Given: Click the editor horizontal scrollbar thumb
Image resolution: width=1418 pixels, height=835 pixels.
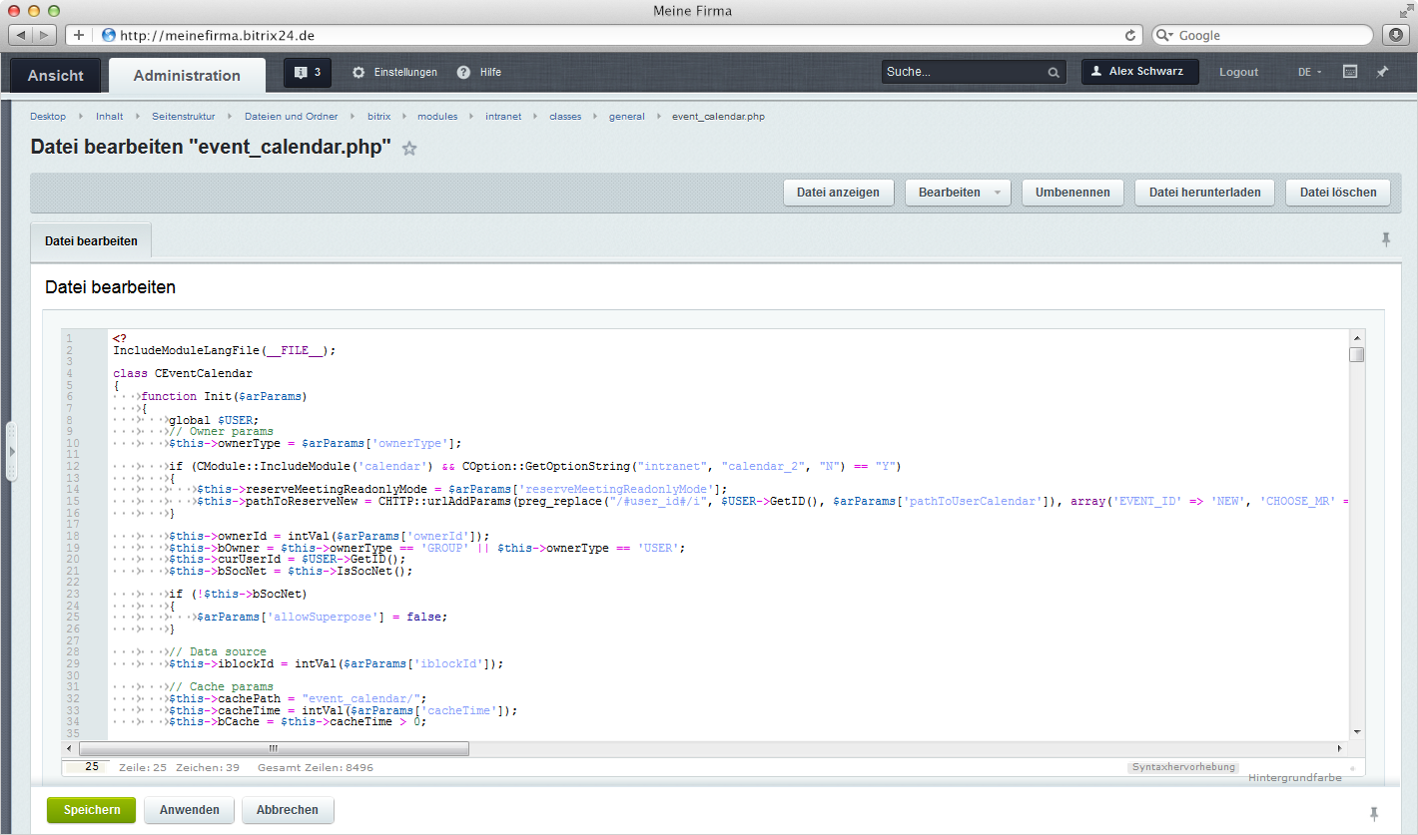Looking at the screenshot, I should [x=272, y=748].
